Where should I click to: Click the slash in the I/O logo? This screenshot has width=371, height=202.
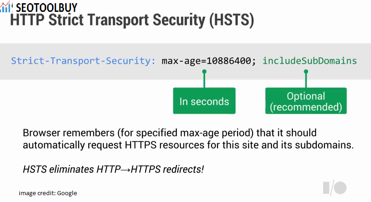click(332, 188)
